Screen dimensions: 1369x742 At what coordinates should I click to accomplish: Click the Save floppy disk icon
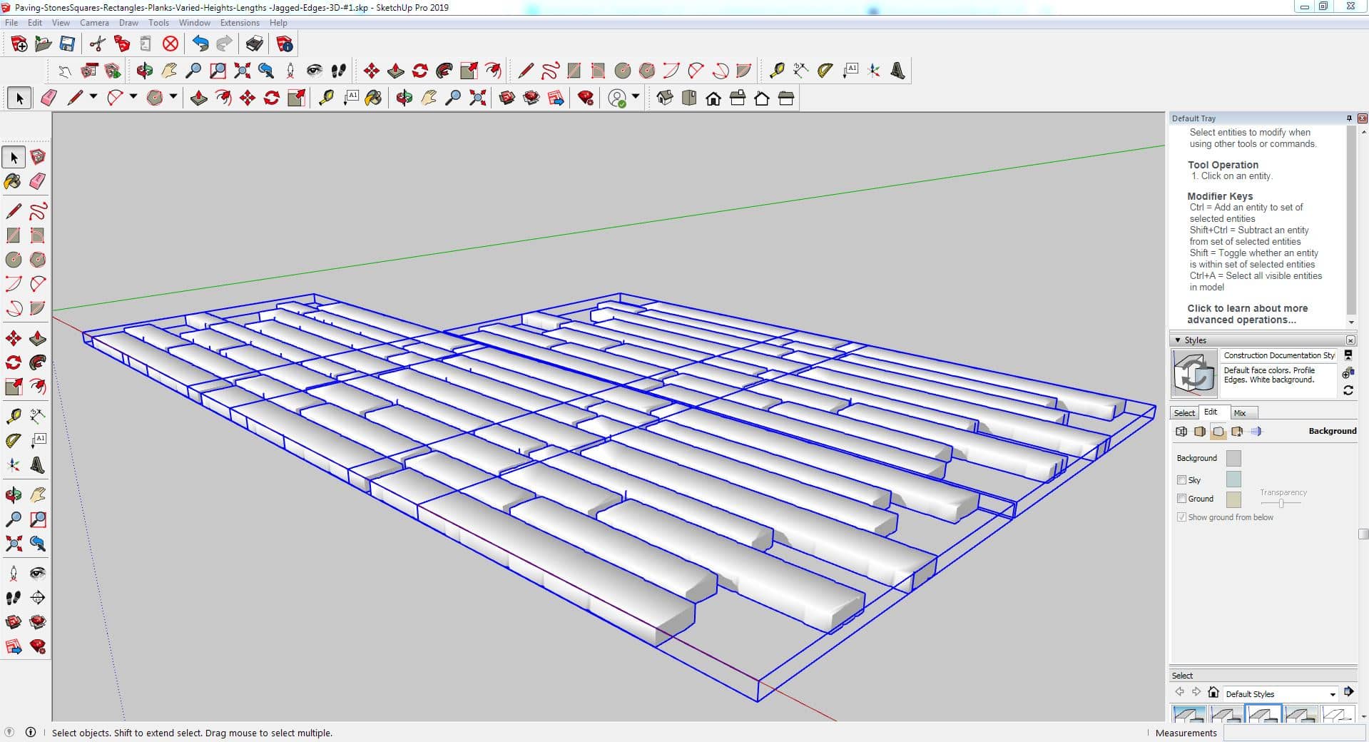[x=67, y=44]
